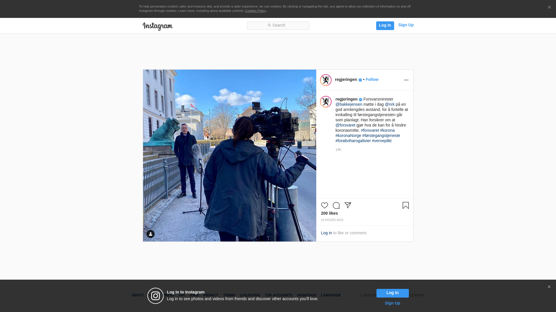
Task: Click the share paper plane icon
Action: (x=348, y=205)
